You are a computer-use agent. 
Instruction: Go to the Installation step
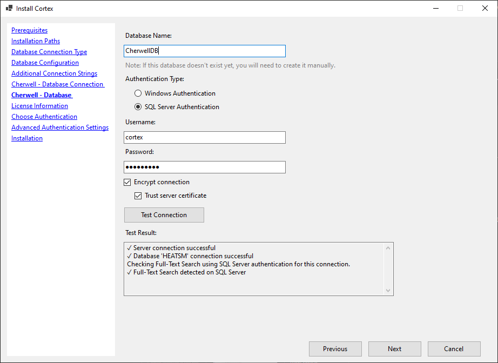27,138
